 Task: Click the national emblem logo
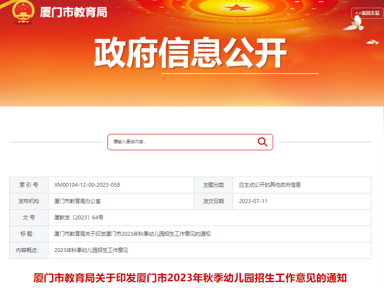click(x=23, y=12)
